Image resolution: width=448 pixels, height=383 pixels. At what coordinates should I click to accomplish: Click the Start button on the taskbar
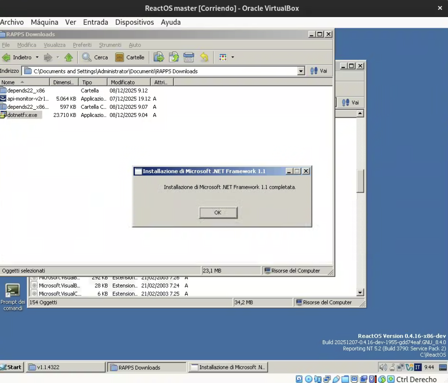[x=12, y=367]
